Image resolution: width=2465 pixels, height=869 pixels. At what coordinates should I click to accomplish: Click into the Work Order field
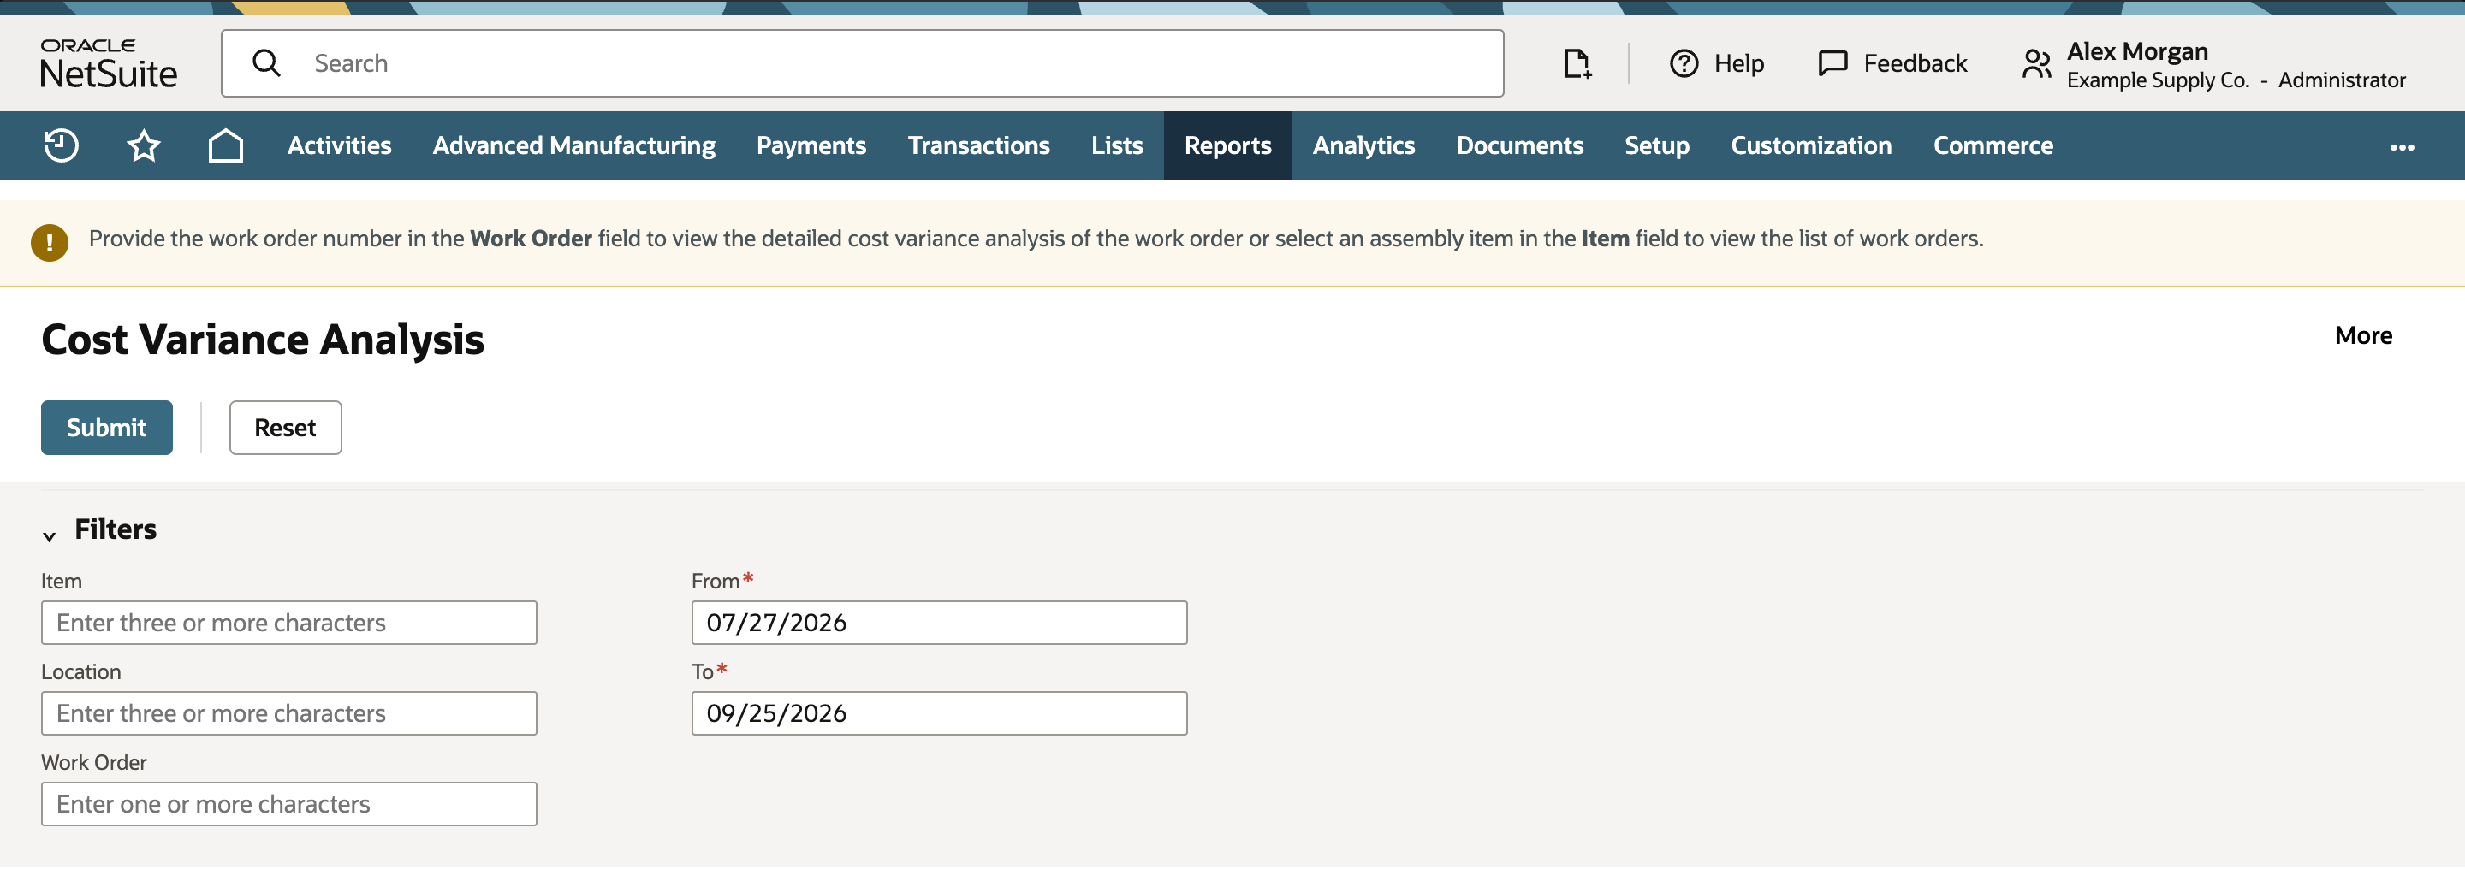(289, 804)
